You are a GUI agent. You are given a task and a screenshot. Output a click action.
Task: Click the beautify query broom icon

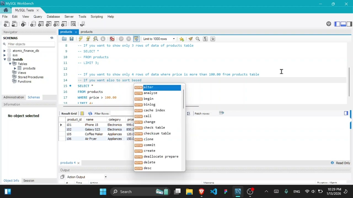pos(190,39)
